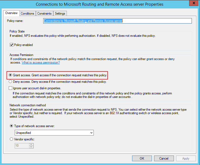This screenshot has width=200, height=165.
Task: Decrease the vendor specific value with down arrow
Action: point(31,147)
